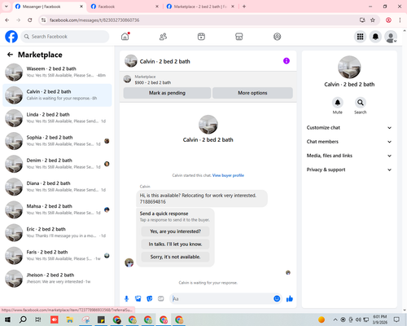
Task: Open Jheison 2 bed 2 bath conversation
Action: (x=57, y=278)
